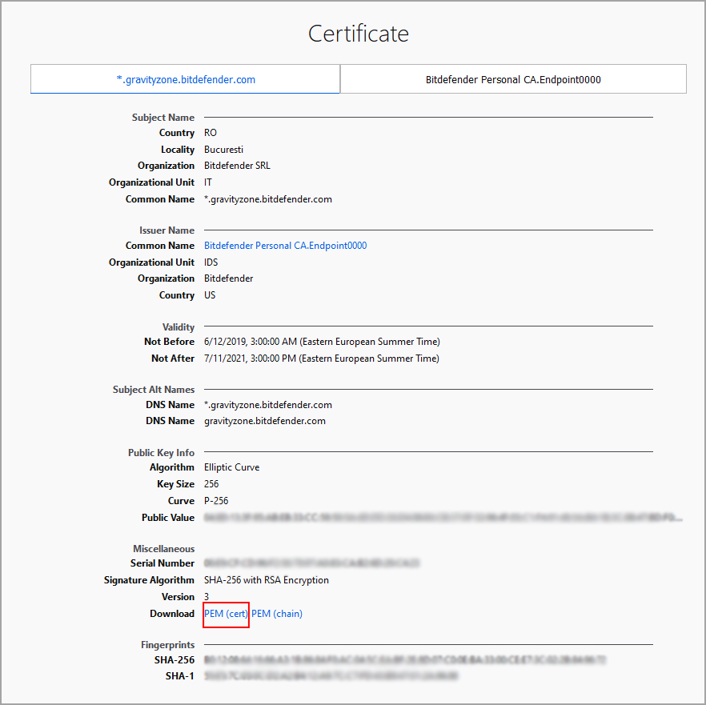Click the blurred Serial Number value
The width and height of the screenshot is (706, 705).
(x=311, y=563)
